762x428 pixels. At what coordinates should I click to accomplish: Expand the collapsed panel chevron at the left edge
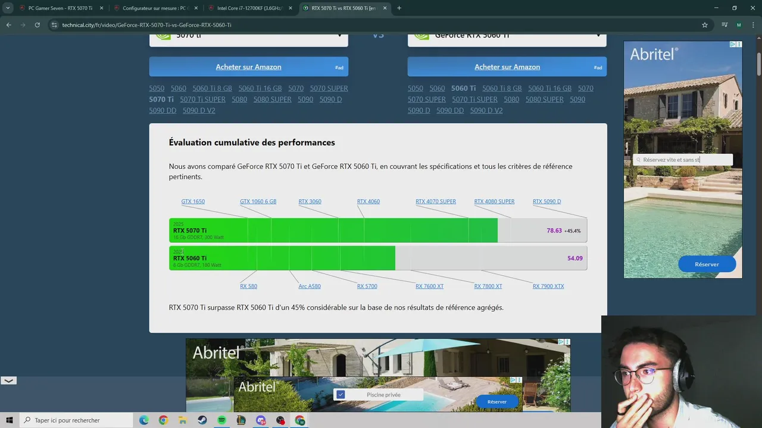pyautogui.click(x=8, y=380)
